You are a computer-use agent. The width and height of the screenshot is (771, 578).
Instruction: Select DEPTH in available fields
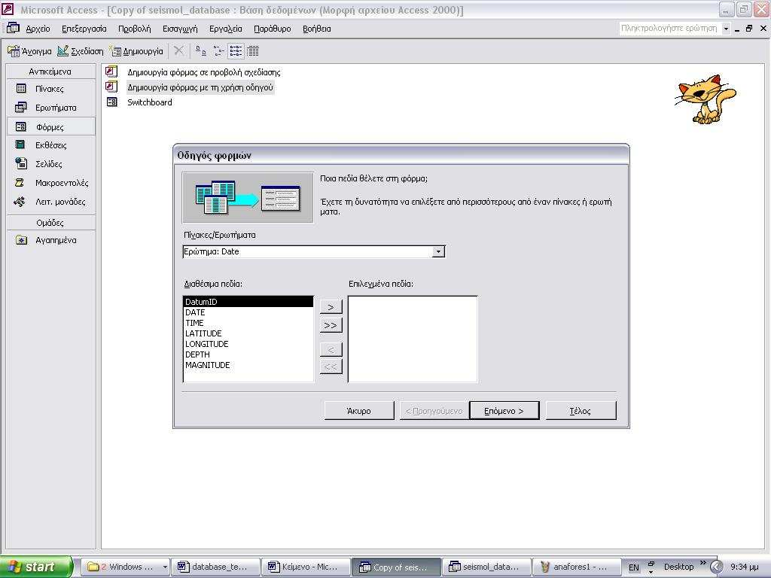click(x=248, y=355)
